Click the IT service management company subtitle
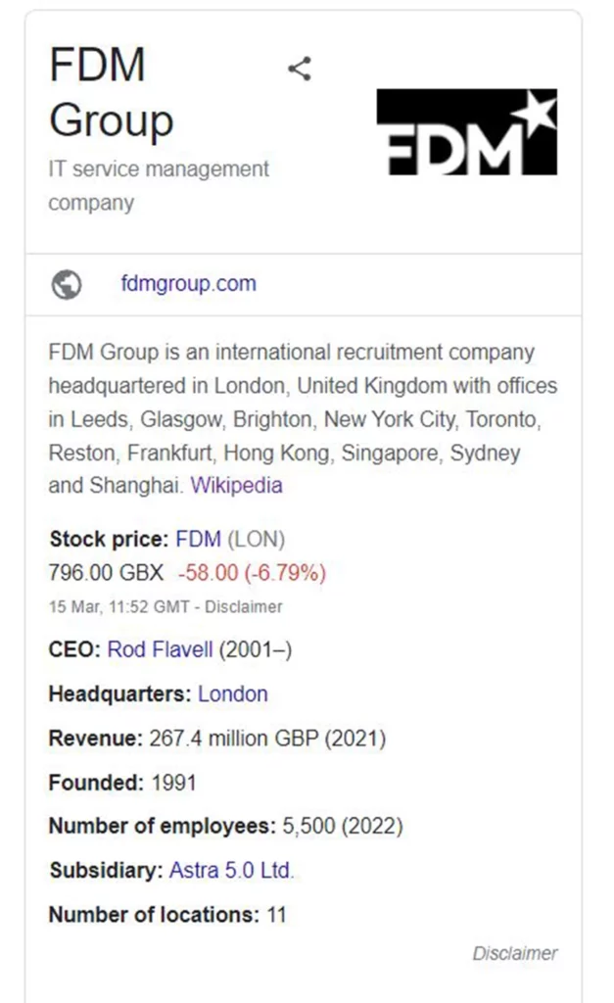 pyautogui.click(x=159, y=185)
